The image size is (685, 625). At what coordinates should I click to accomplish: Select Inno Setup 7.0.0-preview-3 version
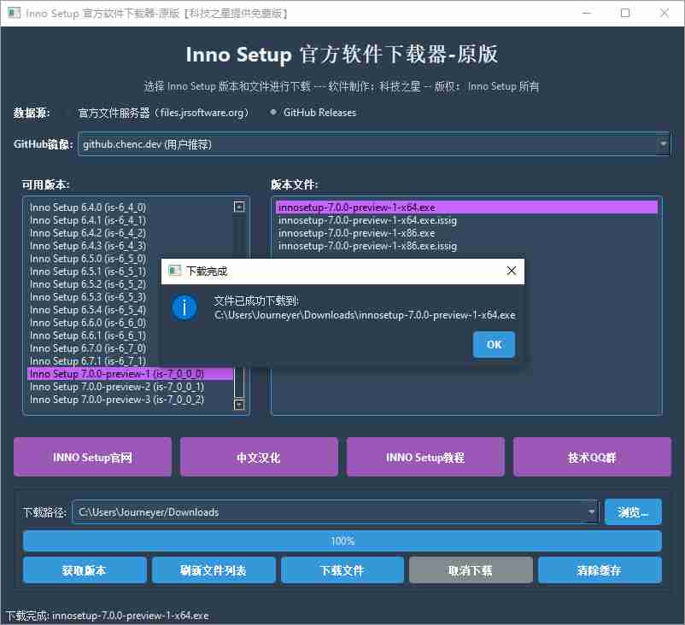coord(130,400)
